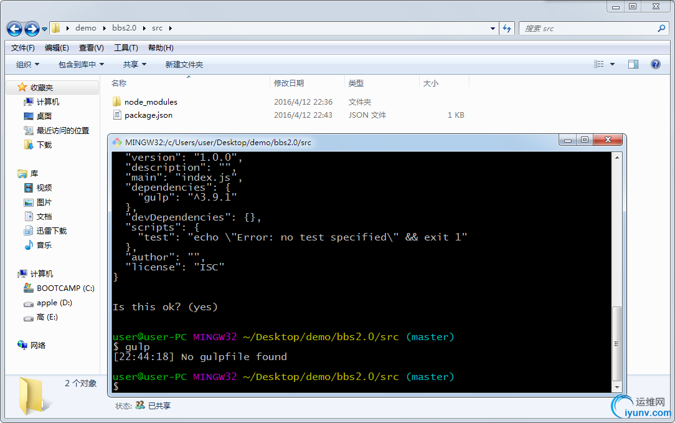Open the 文件(F) menu

click(x=22, y=47)
